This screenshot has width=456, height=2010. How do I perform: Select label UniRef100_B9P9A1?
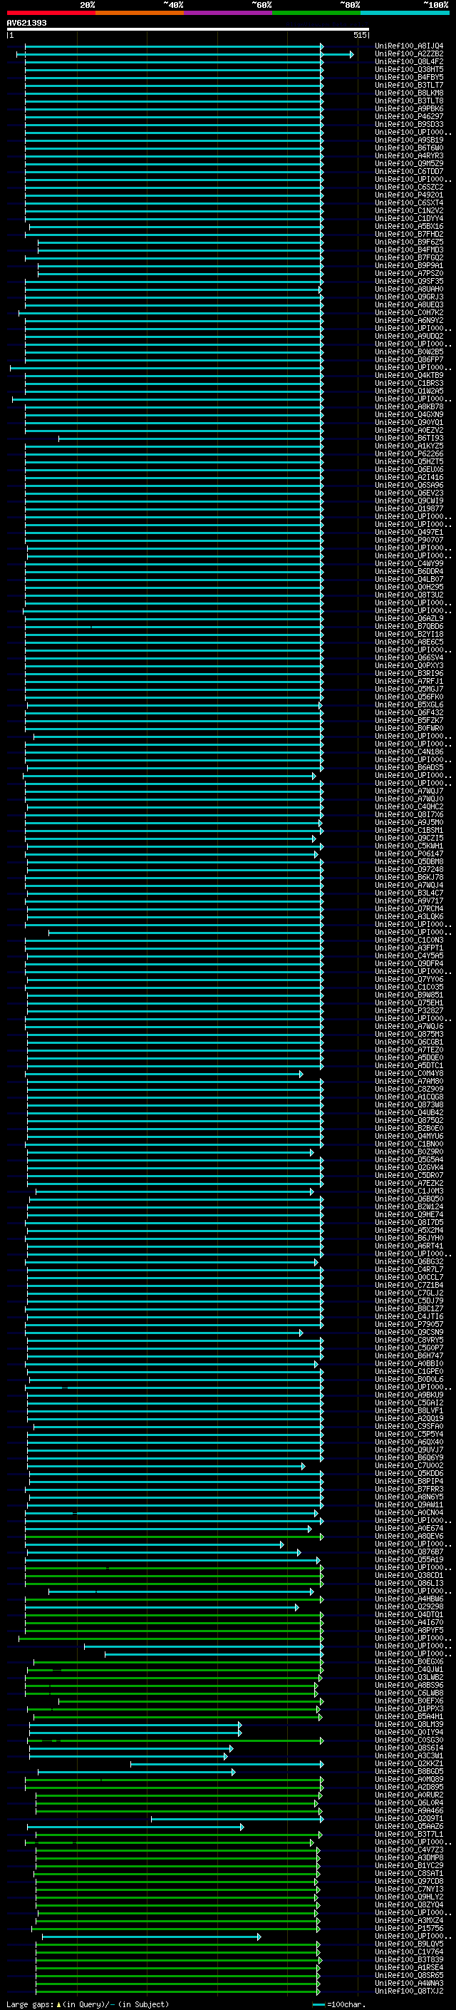409,265
